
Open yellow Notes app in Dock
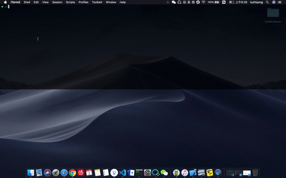tap(97, 172)
